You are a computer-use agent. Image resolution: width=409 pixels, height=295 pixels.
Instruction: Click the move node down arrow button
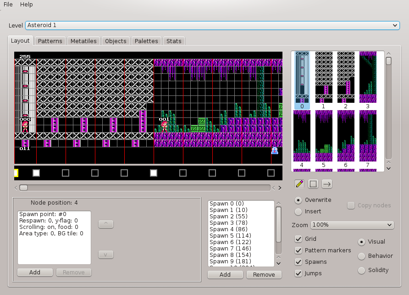pyautogui.click(x=106, y=255)
